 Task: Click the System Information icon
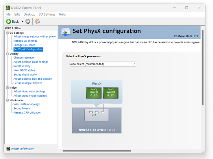coord(8,149)
